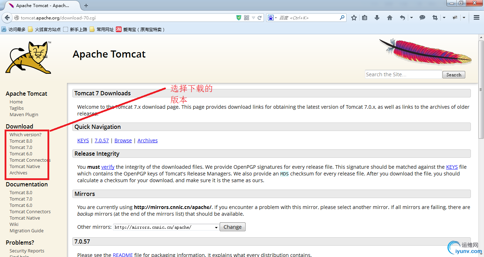The width and height of the screenshot is (484, 257).
Task: Click the magnifier in the Baidu search box
Action: coord(342,17)
